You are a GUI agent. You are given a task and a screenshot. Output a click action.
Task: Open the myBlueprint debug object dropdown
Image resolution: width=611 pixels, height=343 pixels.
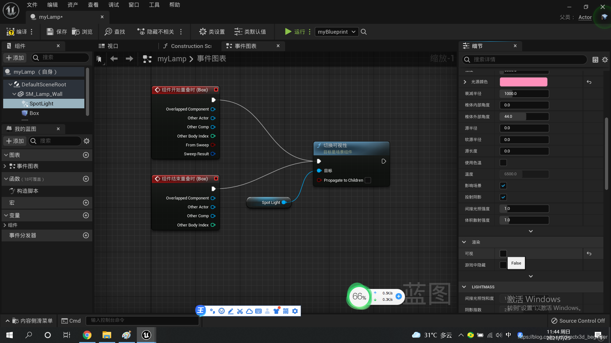(336, 32)
